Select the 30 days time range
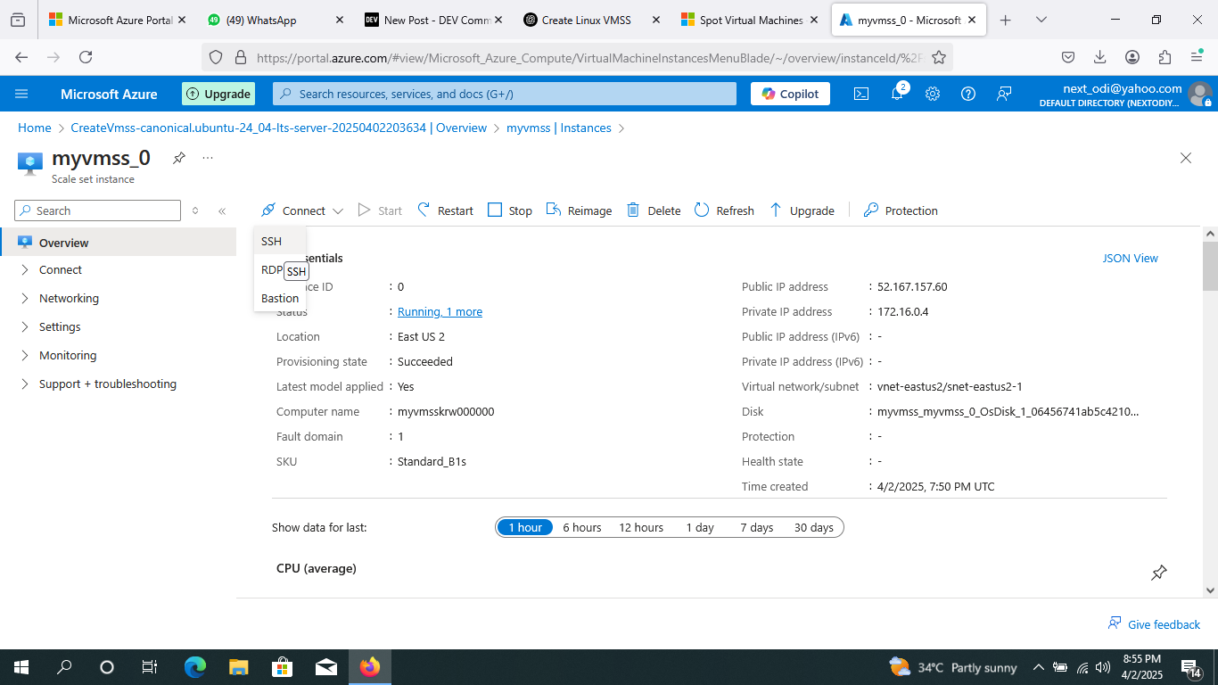1218x685 pixels. (x=814, y=527)
